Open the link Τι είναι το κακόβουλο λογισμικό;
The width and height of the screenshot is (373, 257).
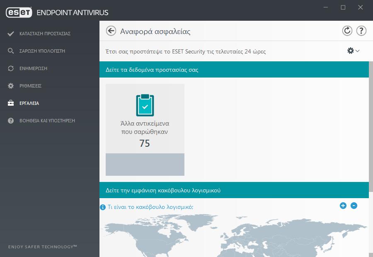tap(150, 207)
